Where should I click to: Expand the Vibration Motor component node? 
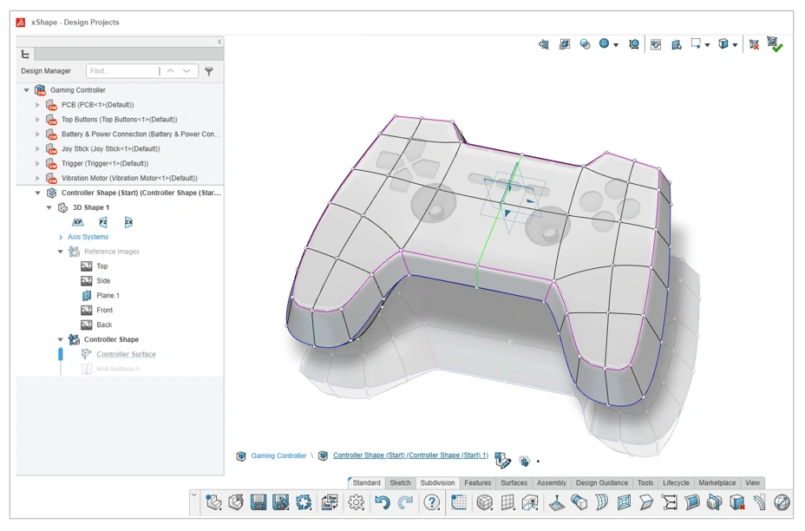click(x=37, y=178)
